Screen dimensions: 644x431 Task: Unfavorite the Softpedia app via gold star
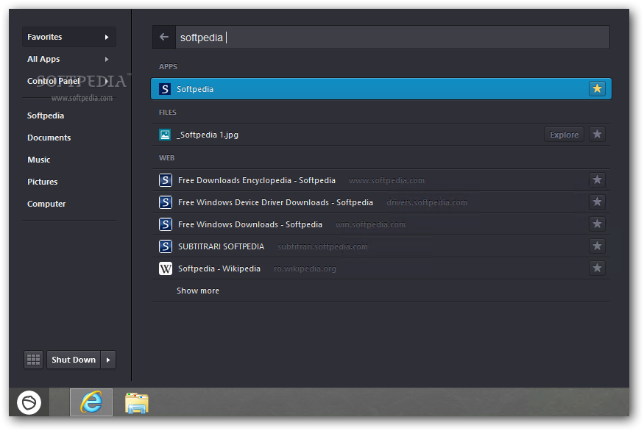pos(597,88)
